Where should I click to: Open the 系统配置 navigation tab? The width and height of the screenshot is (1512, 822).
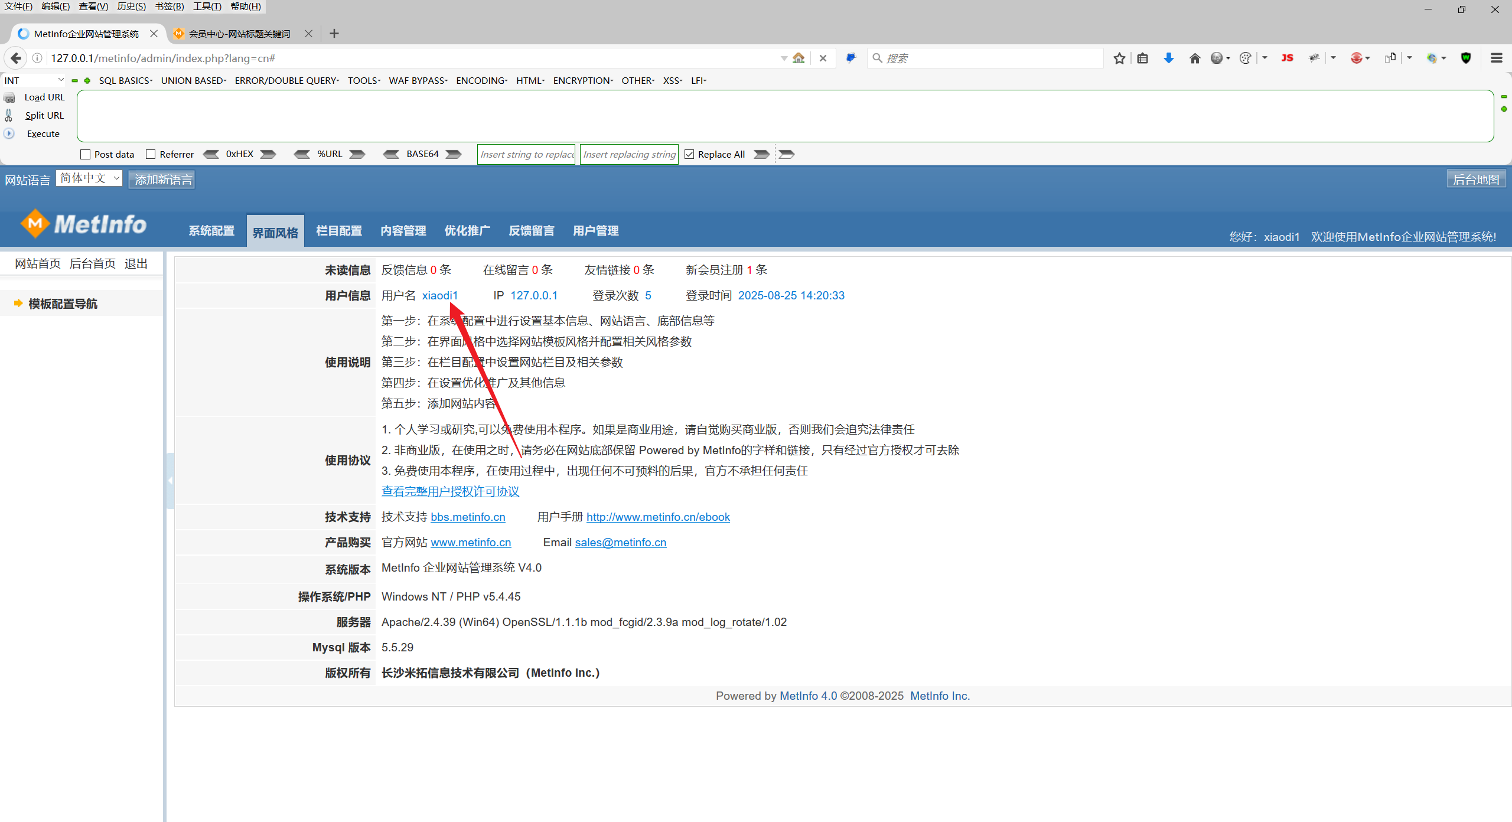(211, 231)
